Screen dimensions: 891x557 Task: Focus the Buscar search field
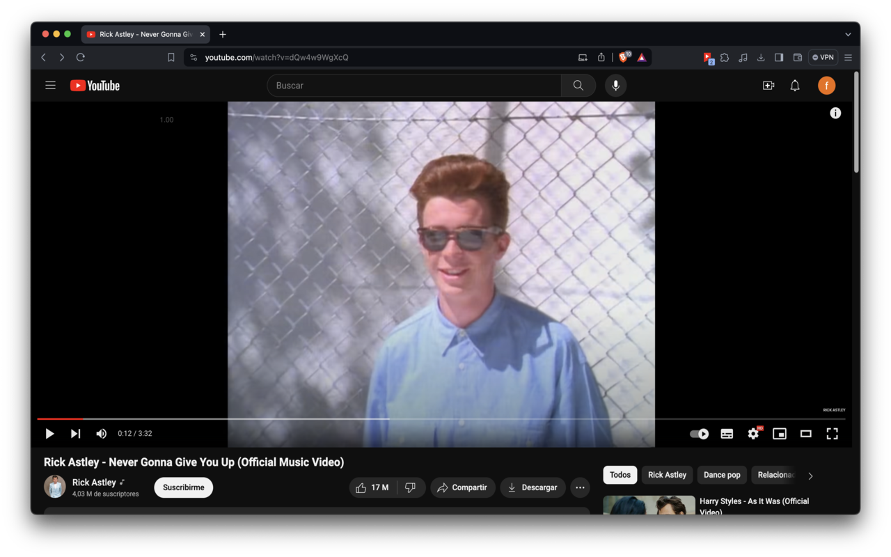point(414,86)
